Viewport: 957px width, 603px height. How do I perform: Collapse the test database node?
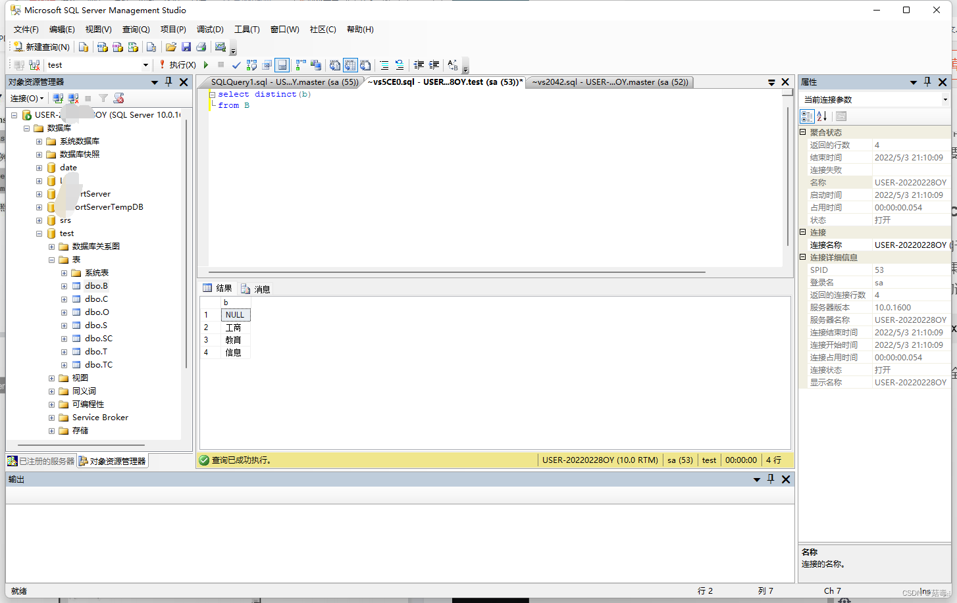[39, 233]
